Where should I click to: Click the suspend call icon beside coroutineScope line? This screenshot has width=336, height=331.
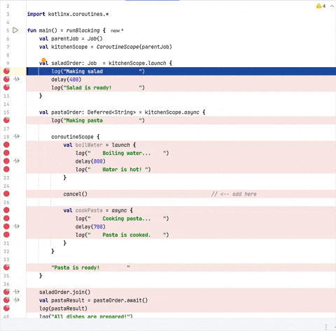click(x=16, y=136)
